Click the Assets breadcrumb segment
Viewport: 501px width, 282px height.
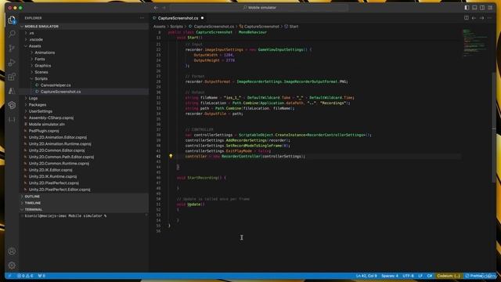point(160,27)
